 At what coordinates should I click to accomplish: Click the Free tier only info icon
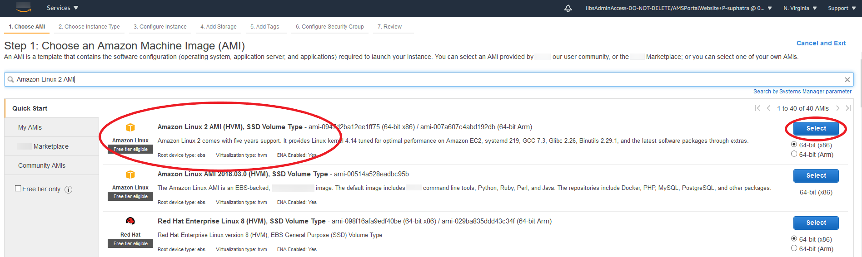[x=69, y=189]
